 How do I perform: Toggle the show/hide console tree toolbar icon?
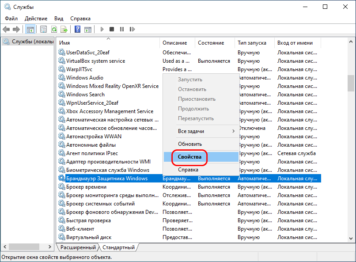click(30, 29)
